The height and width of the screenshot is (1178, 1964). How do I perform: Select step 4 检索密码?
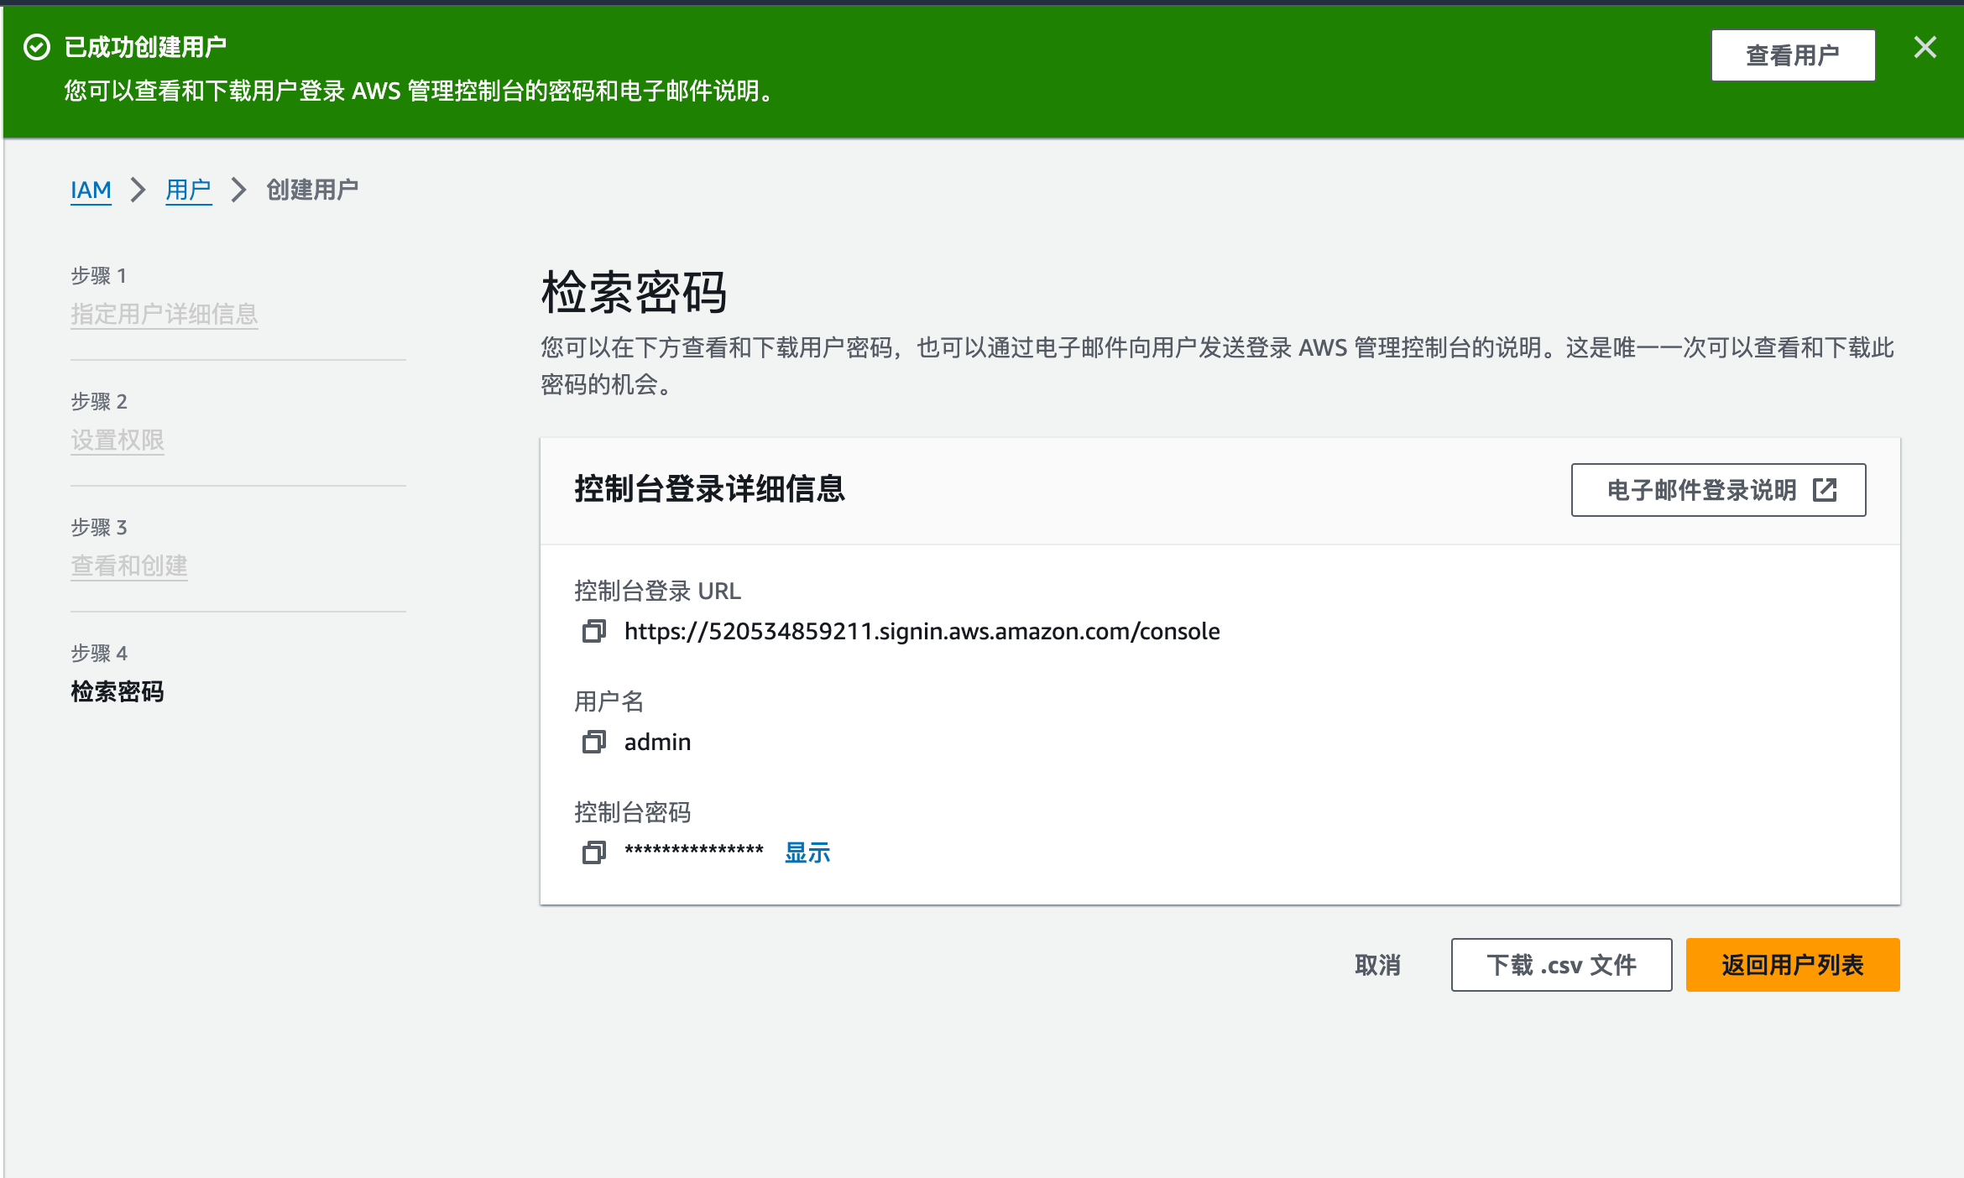click(118, 692)
